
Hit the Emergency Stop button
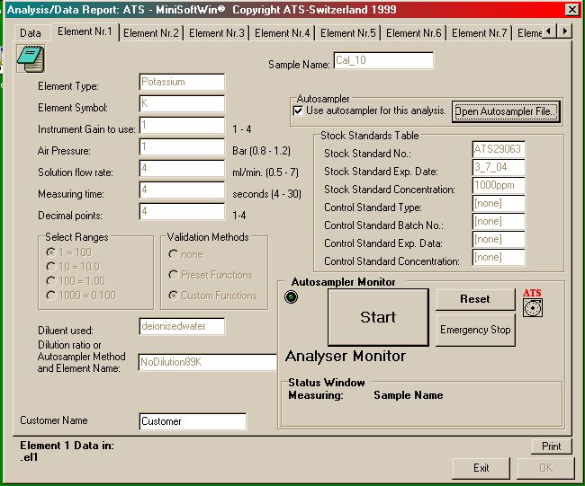475,330
